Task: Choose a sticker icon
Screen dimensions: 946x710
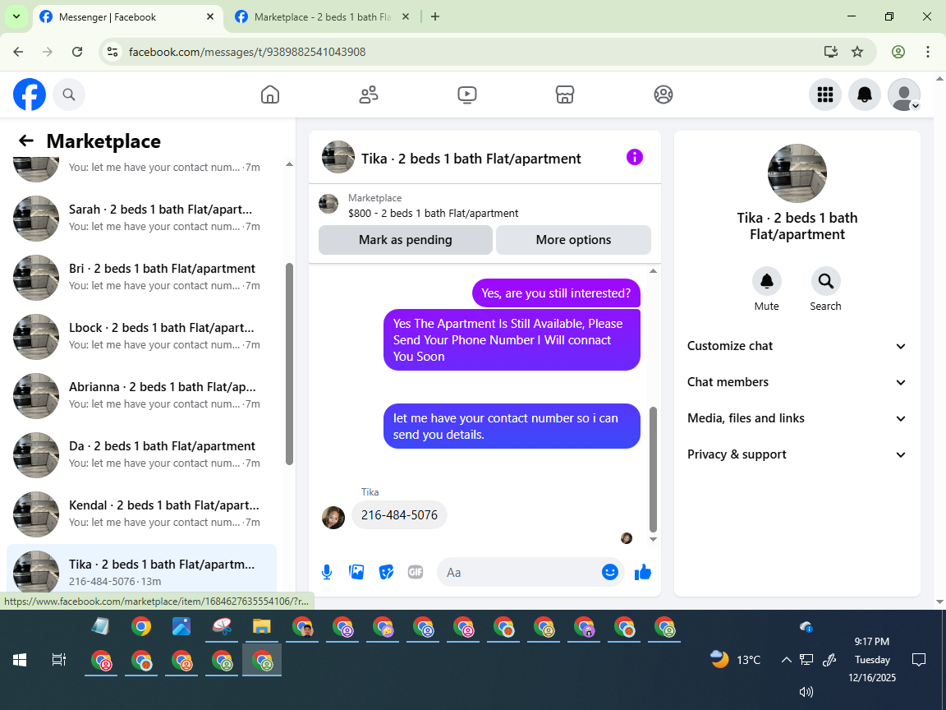Action: tap(386, 572)
